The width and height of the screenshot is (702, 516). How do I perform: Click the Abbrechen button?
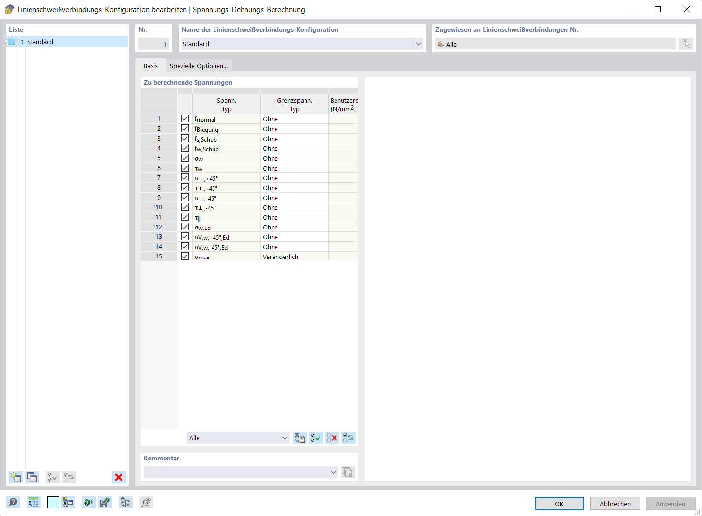tap(615, 504)
